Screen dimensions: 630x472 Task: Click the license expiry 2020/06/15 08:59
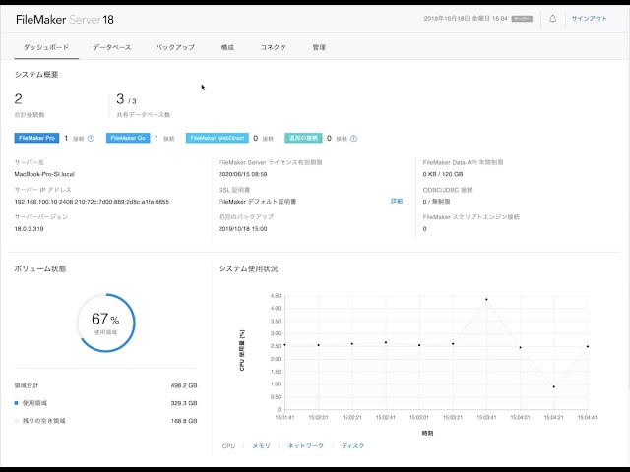click(x=243, y=174)
